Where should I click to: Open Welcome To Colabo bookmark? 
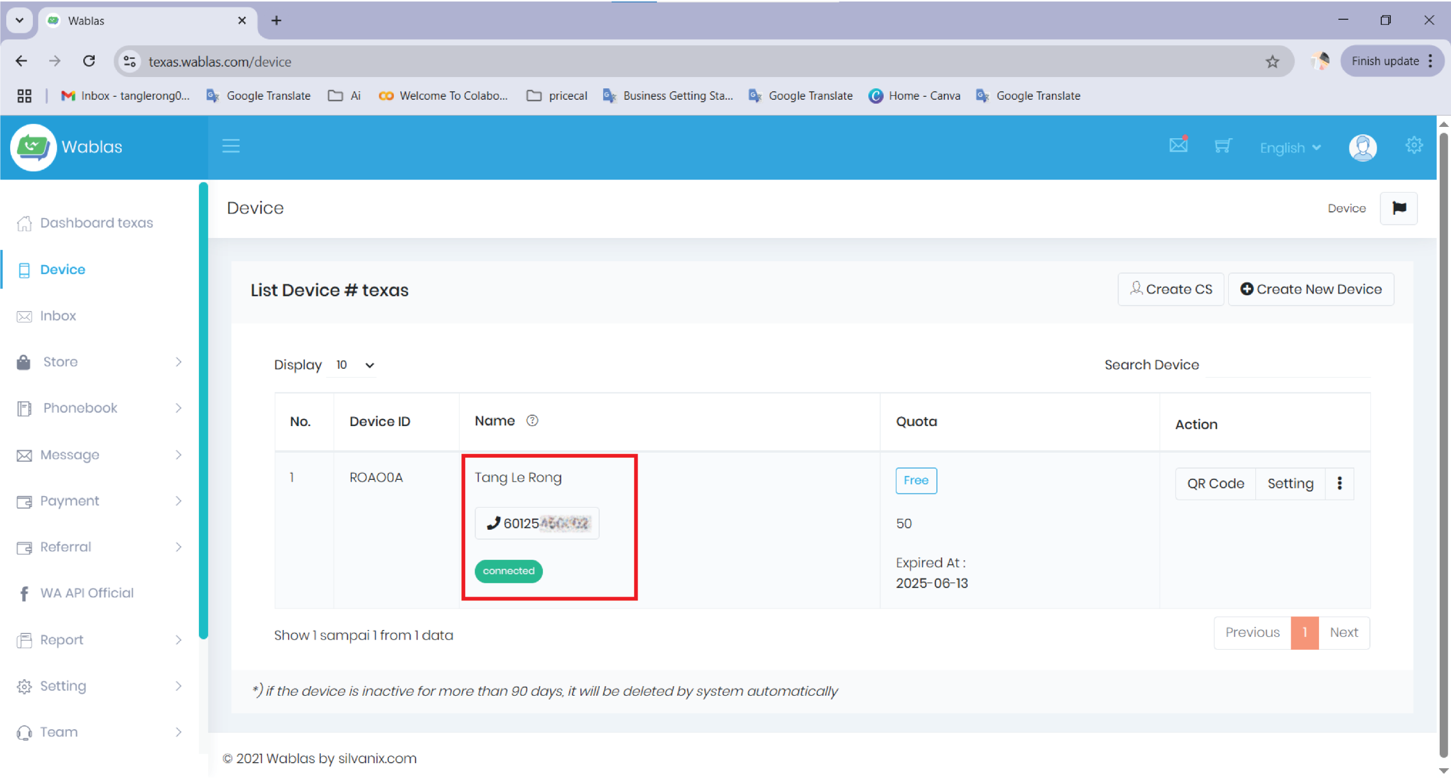pyautogui.click(x=443, y=96)
